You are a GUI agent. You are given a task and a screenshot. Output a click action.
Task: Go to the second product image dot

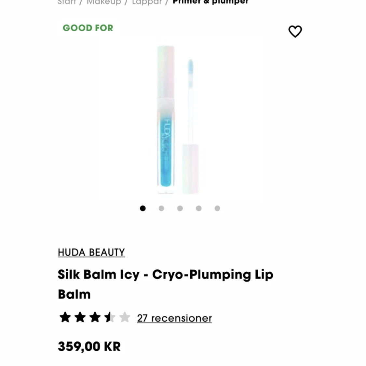161,208
